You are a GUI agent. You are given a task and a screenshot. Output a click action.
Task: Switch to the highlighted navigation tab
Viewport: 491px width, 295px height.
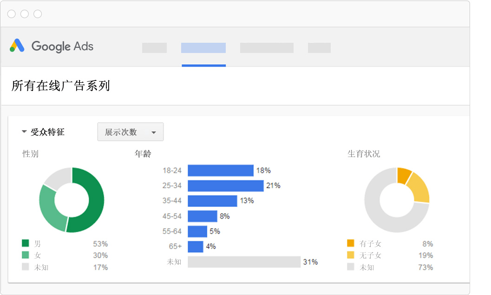(x=203, y=47)
